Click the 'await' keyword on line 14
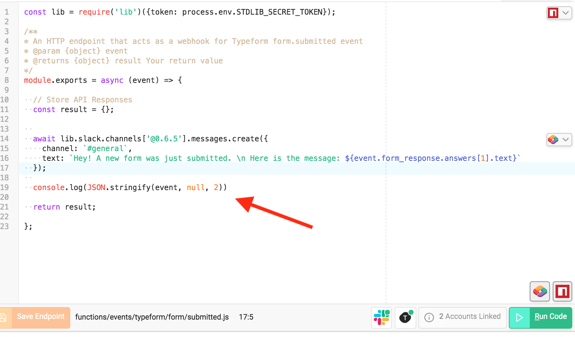 point(44,139)
